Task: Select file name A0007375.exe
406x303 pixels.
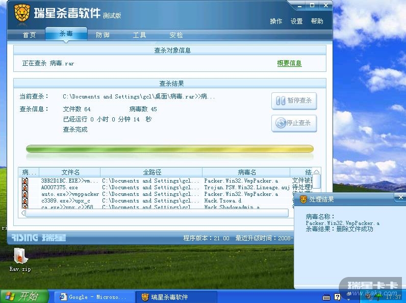Action: click(x=59, y=188)
